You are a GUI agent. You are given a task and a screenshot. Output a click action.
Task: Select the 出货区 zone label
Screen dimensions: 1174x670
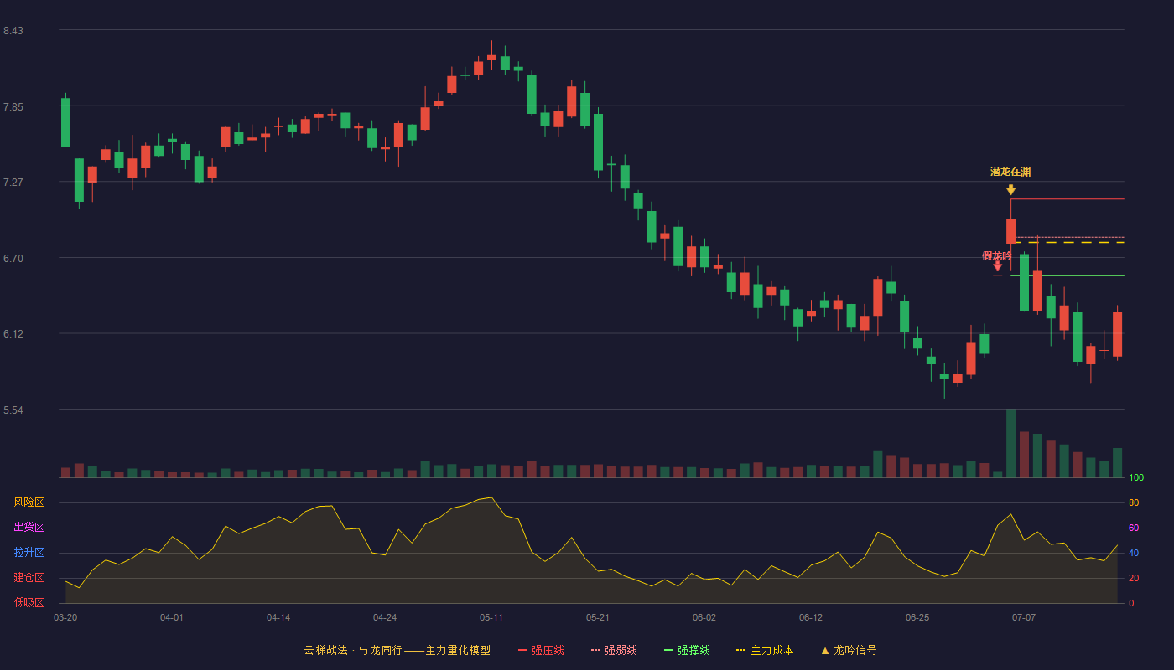(x=29, y=528)
